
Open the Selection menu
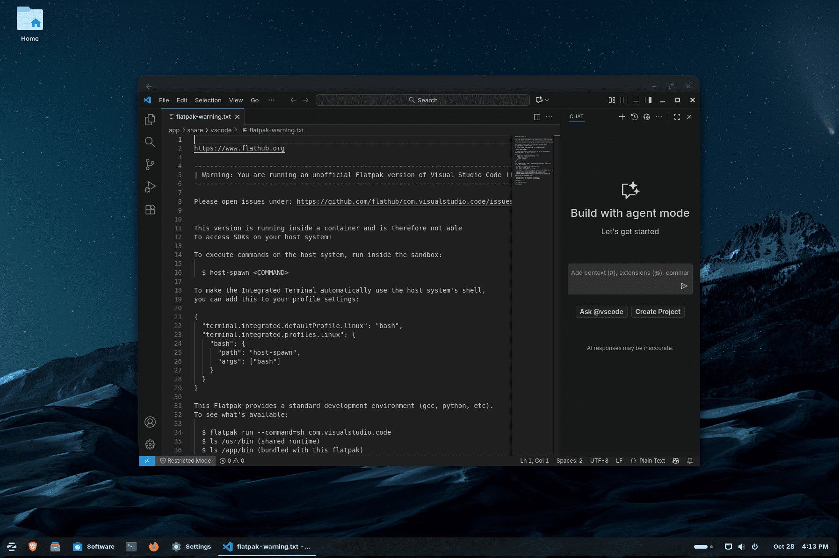point(208,100)
